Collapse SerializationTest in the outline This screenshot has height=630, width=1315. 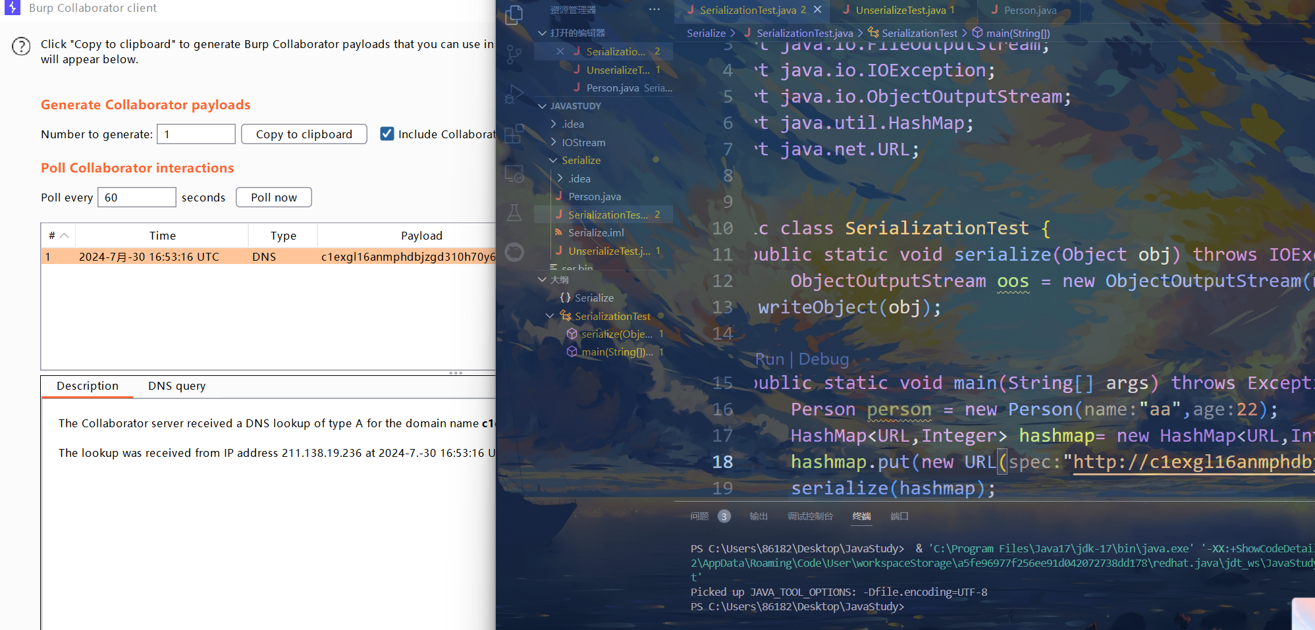[x=550, y=316]
